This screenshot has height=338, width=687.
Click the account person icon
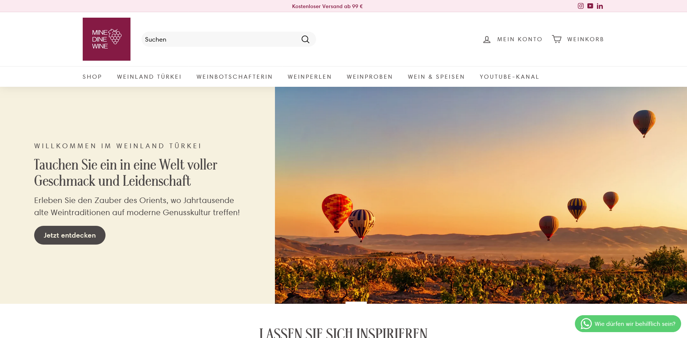click(x=487, y=39)
